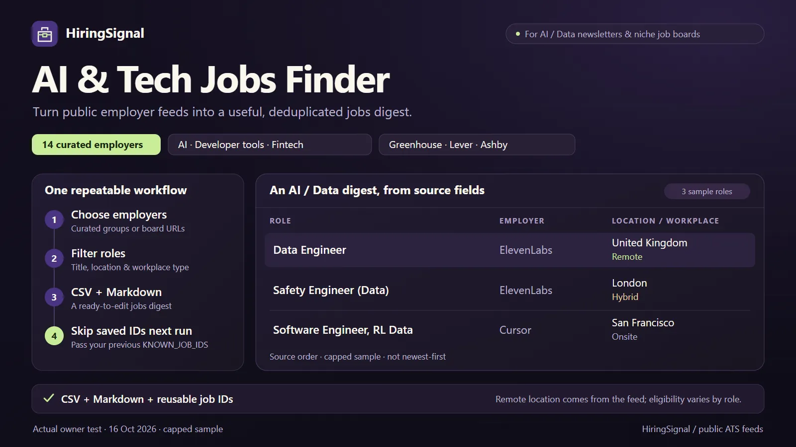Click the Remote workplace label
Screen dimensions: 796x447
click(x=627, y=257)
